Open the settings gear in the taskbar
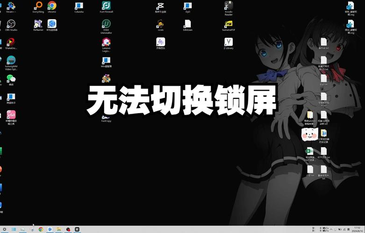This screenshot has height=233, width=365. coord(4,229)
